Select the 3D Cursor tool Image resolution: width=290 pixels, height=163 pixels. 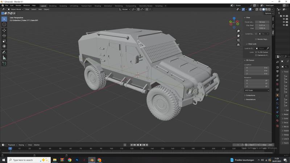(x=4, y=24)
